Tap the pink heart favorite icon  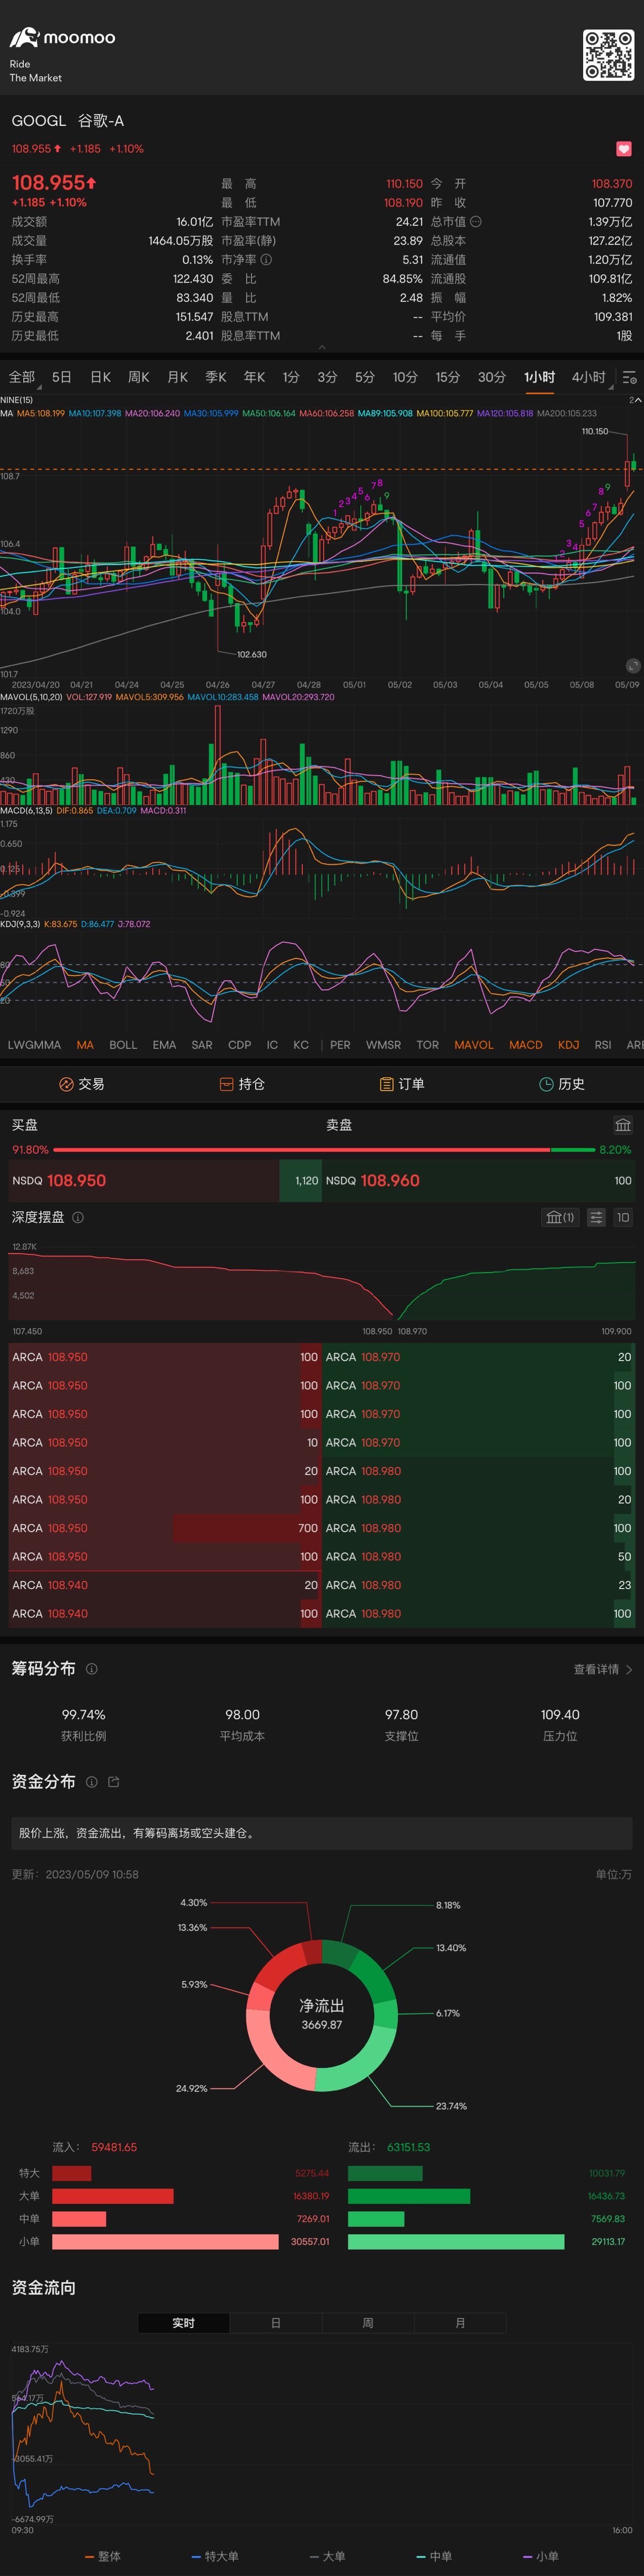[x=624, y=149]
